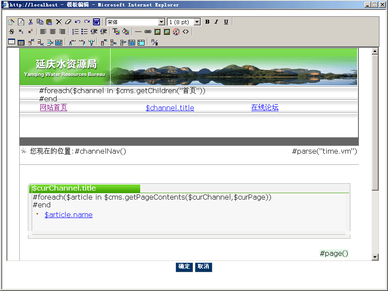The image size is (388, 291).
Task: Insert a table using the table icon
Action: (12, 42)
